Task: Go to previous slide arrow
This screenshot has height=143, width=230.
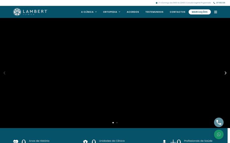Action: [x=4, y=73]
